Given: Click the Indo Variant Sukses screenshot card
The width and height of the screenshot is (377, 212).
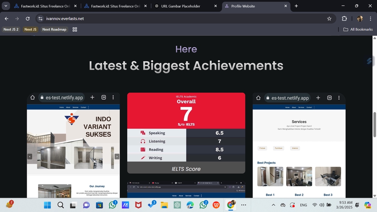Looking at the screenshot, I should pyautogui.click(x=73, y=145).
